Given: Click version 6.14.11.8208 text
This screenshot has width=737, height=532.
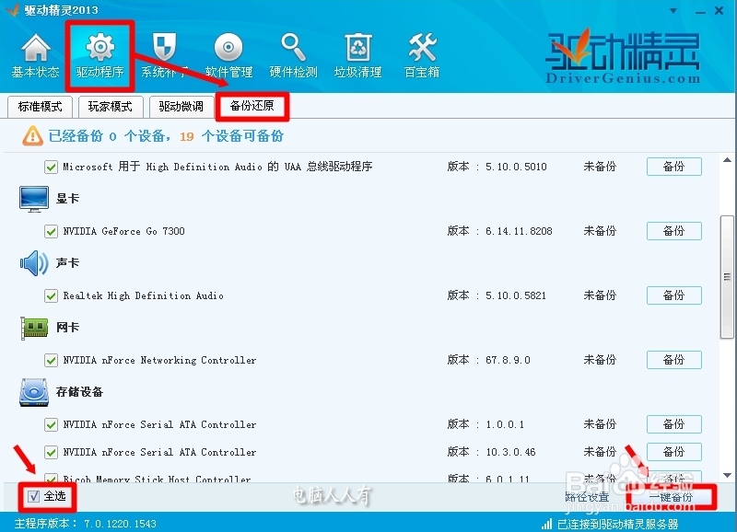Looking at the screenshot, I should (519, 231).
